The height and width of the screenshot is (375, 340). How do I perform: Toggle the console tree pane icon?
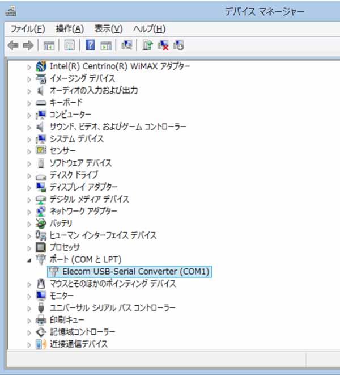(49, 45)
